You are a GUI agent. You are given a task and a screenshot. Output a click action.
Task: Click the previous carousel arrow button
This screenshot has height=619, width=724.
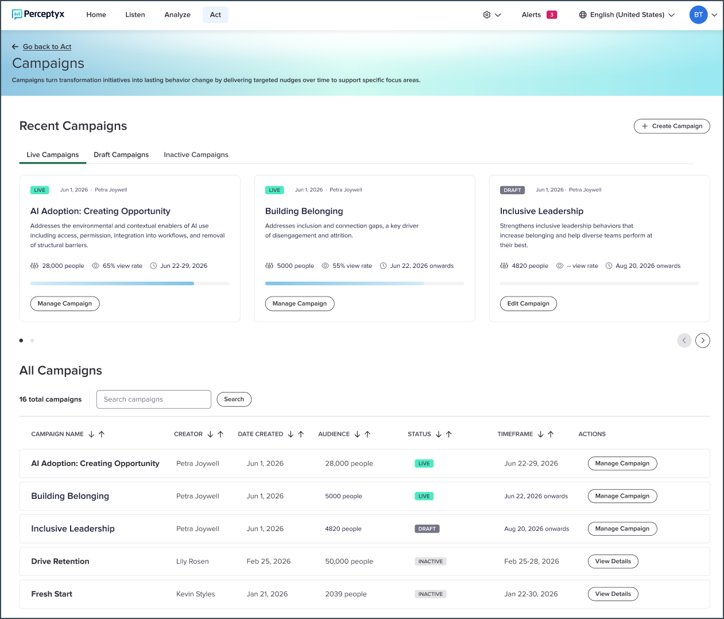[x=684, y=340]
